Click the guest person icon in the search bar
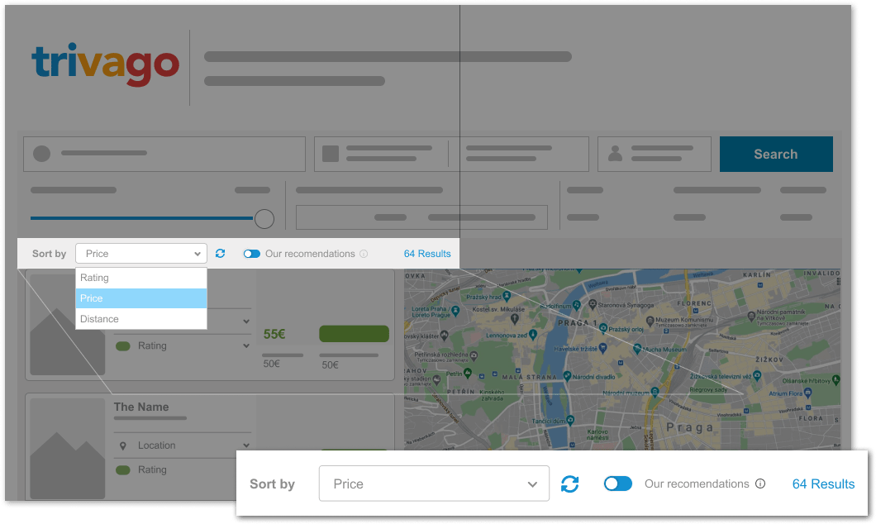This screenshot has width=876, height=524. coord(615,154)
